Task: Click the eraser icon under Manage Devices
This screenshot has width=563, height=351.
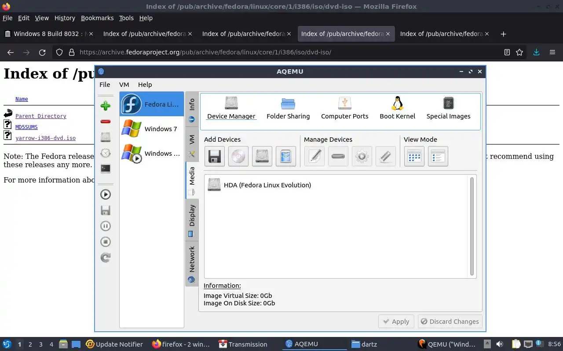Action: coord(386,156)
